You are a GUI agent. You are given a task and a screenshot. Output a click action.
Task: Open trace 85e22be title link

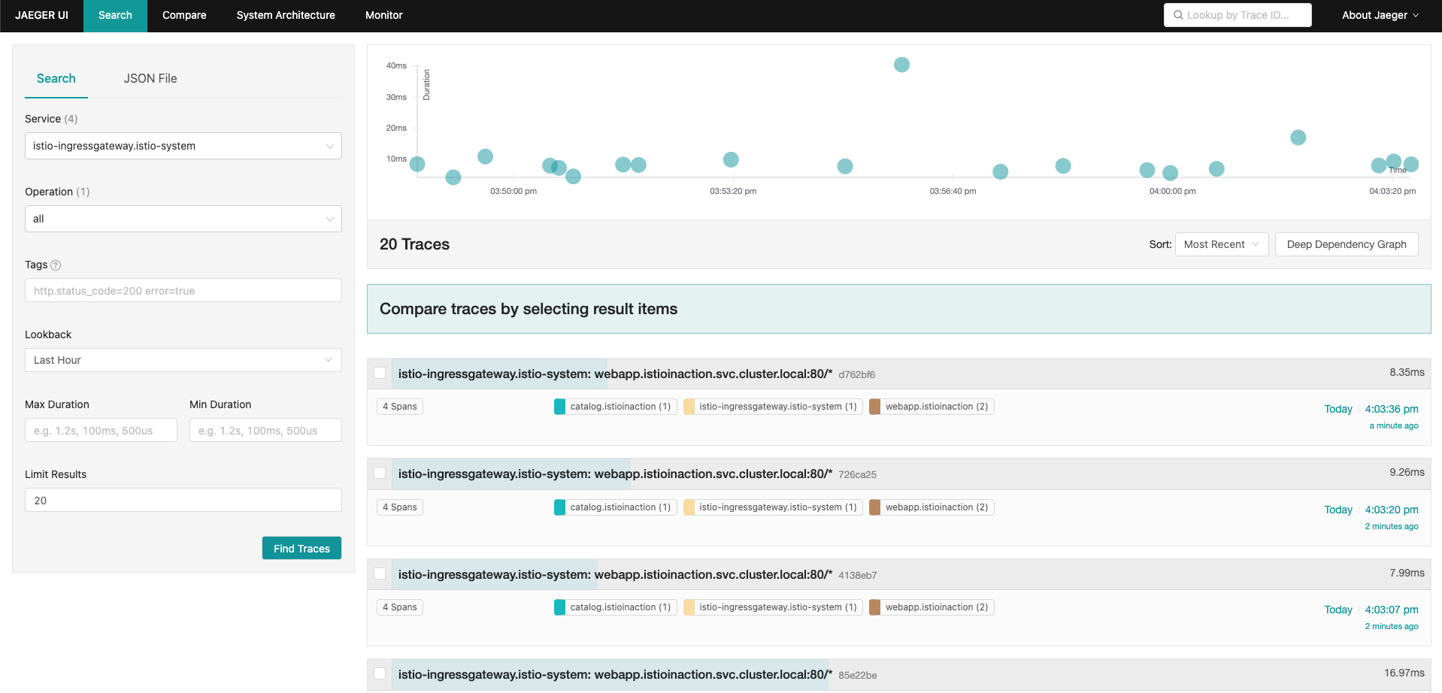[615, 674]
